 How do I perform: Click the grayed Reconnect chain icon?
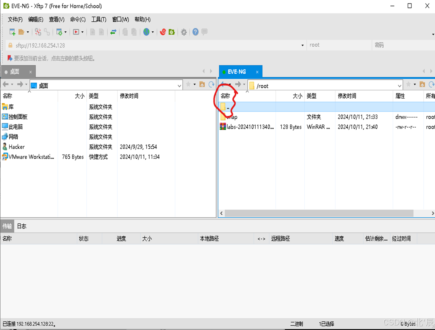point(47,32)
